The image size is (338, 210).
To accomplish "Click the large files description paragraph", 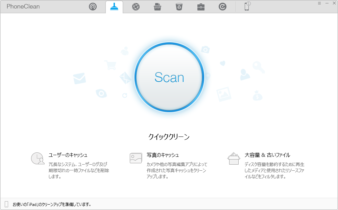I will [x=274, y=170].
